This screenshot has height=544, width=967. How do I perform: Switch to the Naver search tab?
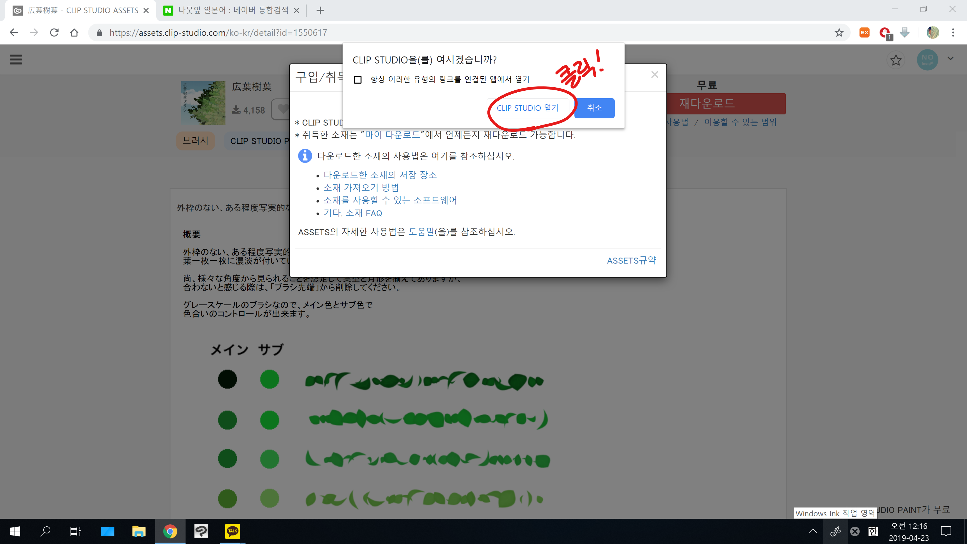tap(233, 11)
